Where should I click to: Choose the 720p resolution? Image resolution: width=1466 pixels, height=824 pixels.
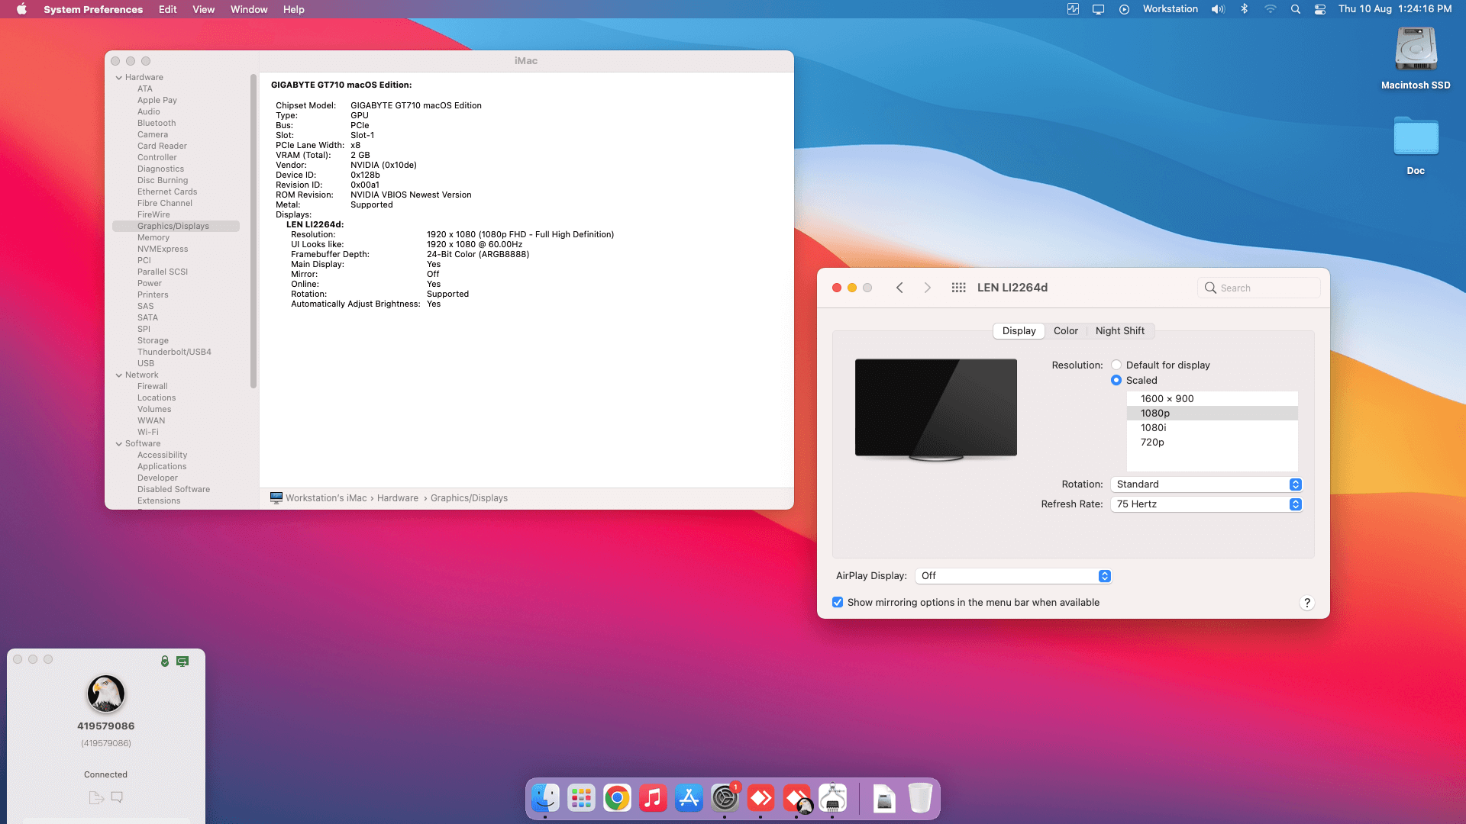[x=1212, y=442]
